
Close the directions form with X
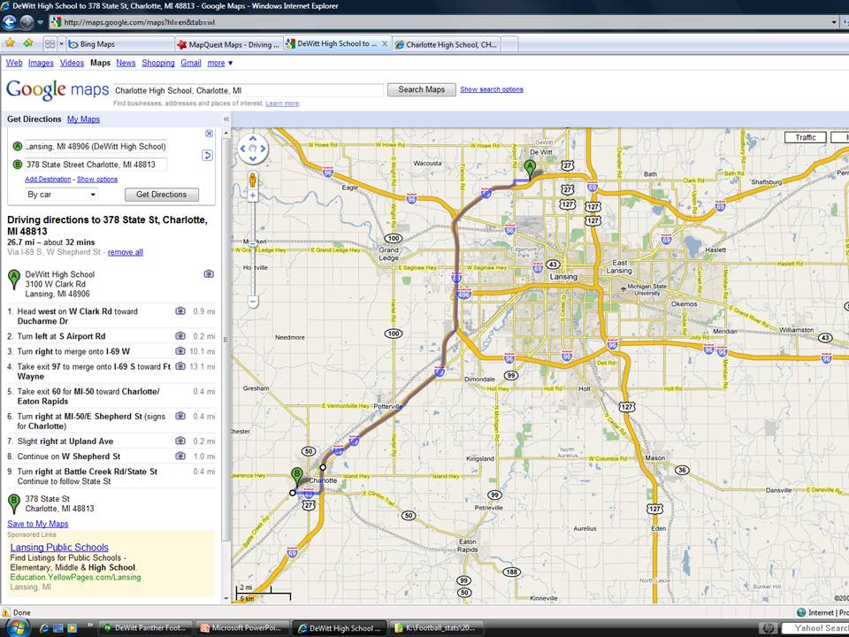209,134
